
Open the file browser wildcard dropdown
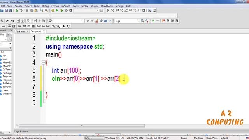(10, 44)
